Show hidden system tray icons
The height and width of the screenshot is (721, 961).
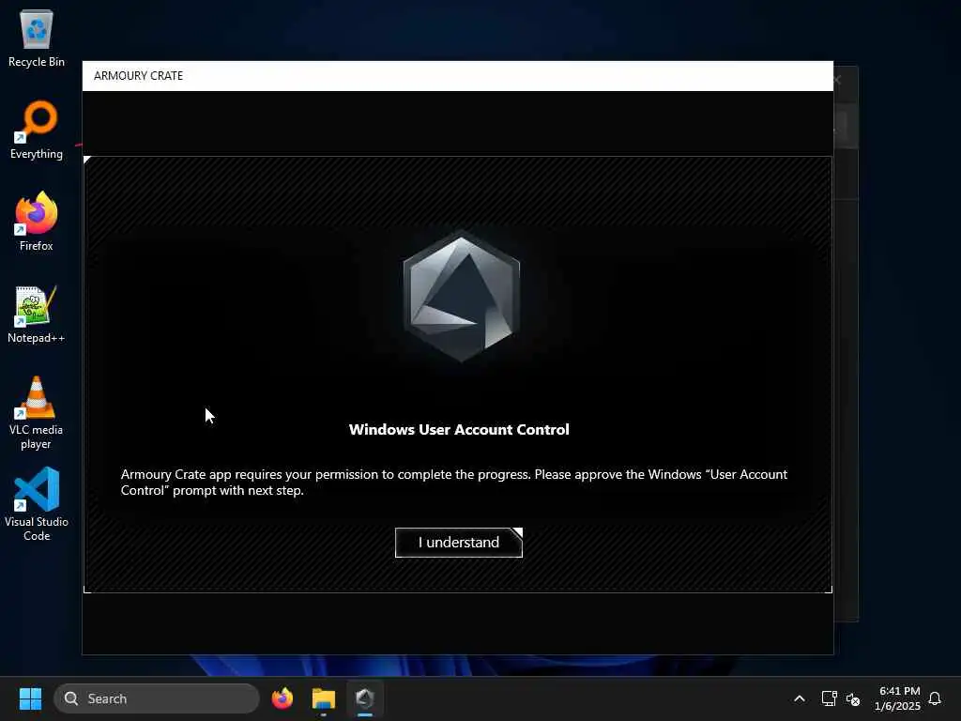800,698
